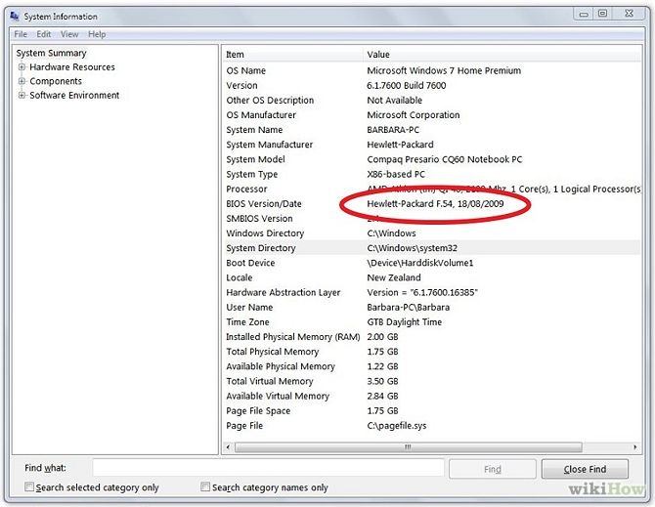Expand the Components tree node
Screen dimensions: 655x507
tap(22, 81)
